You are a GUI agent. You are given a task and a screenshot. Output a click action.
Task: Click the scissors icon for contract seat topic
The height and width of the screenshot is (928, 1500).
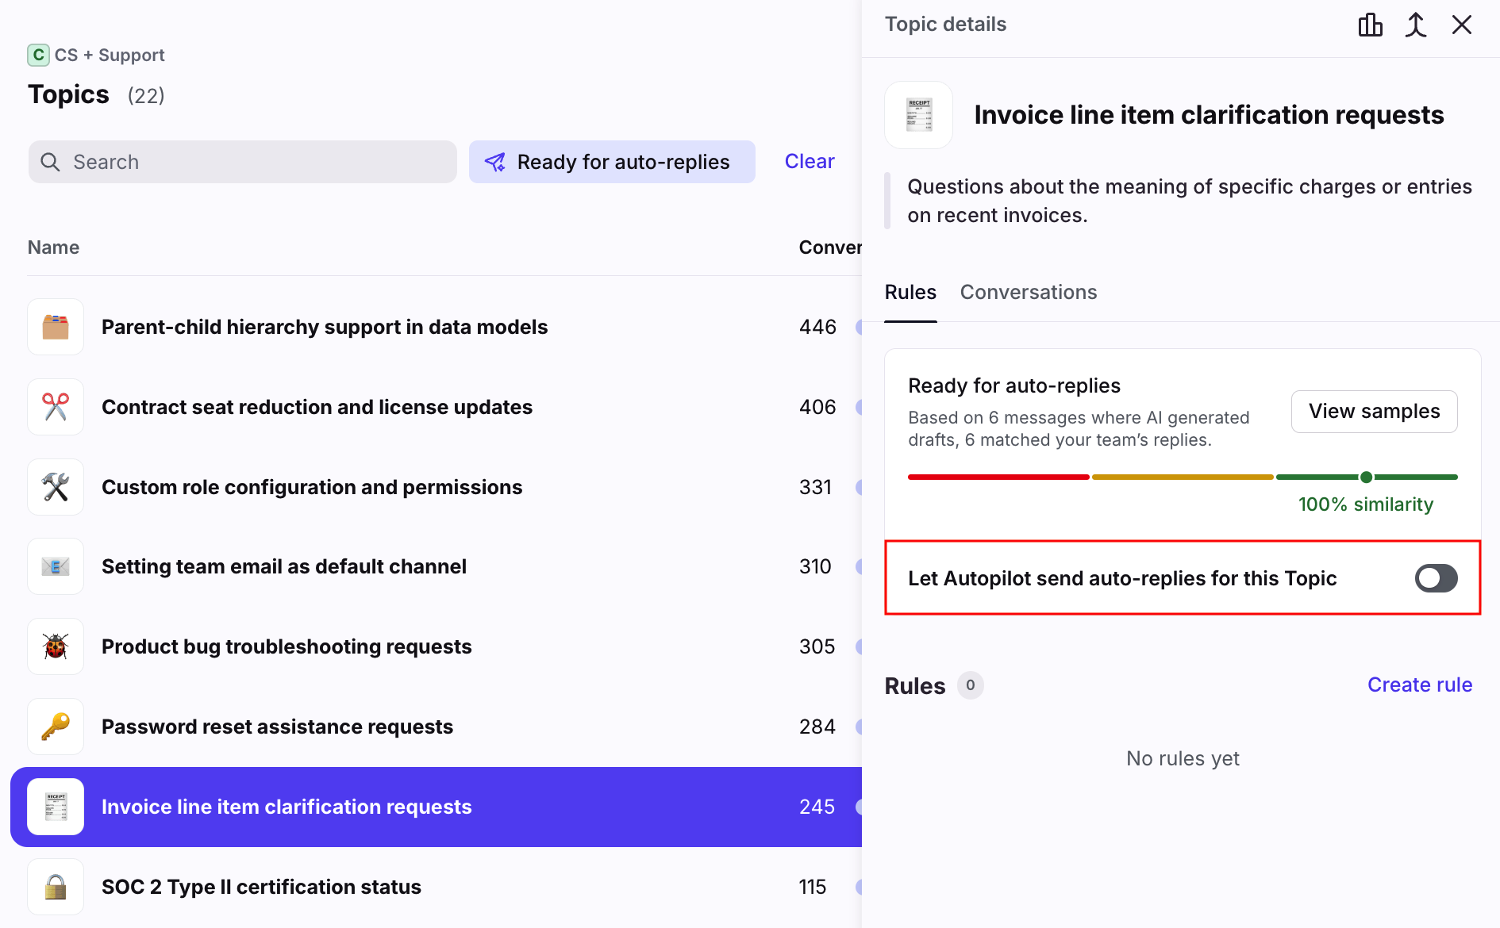(56, 407)
